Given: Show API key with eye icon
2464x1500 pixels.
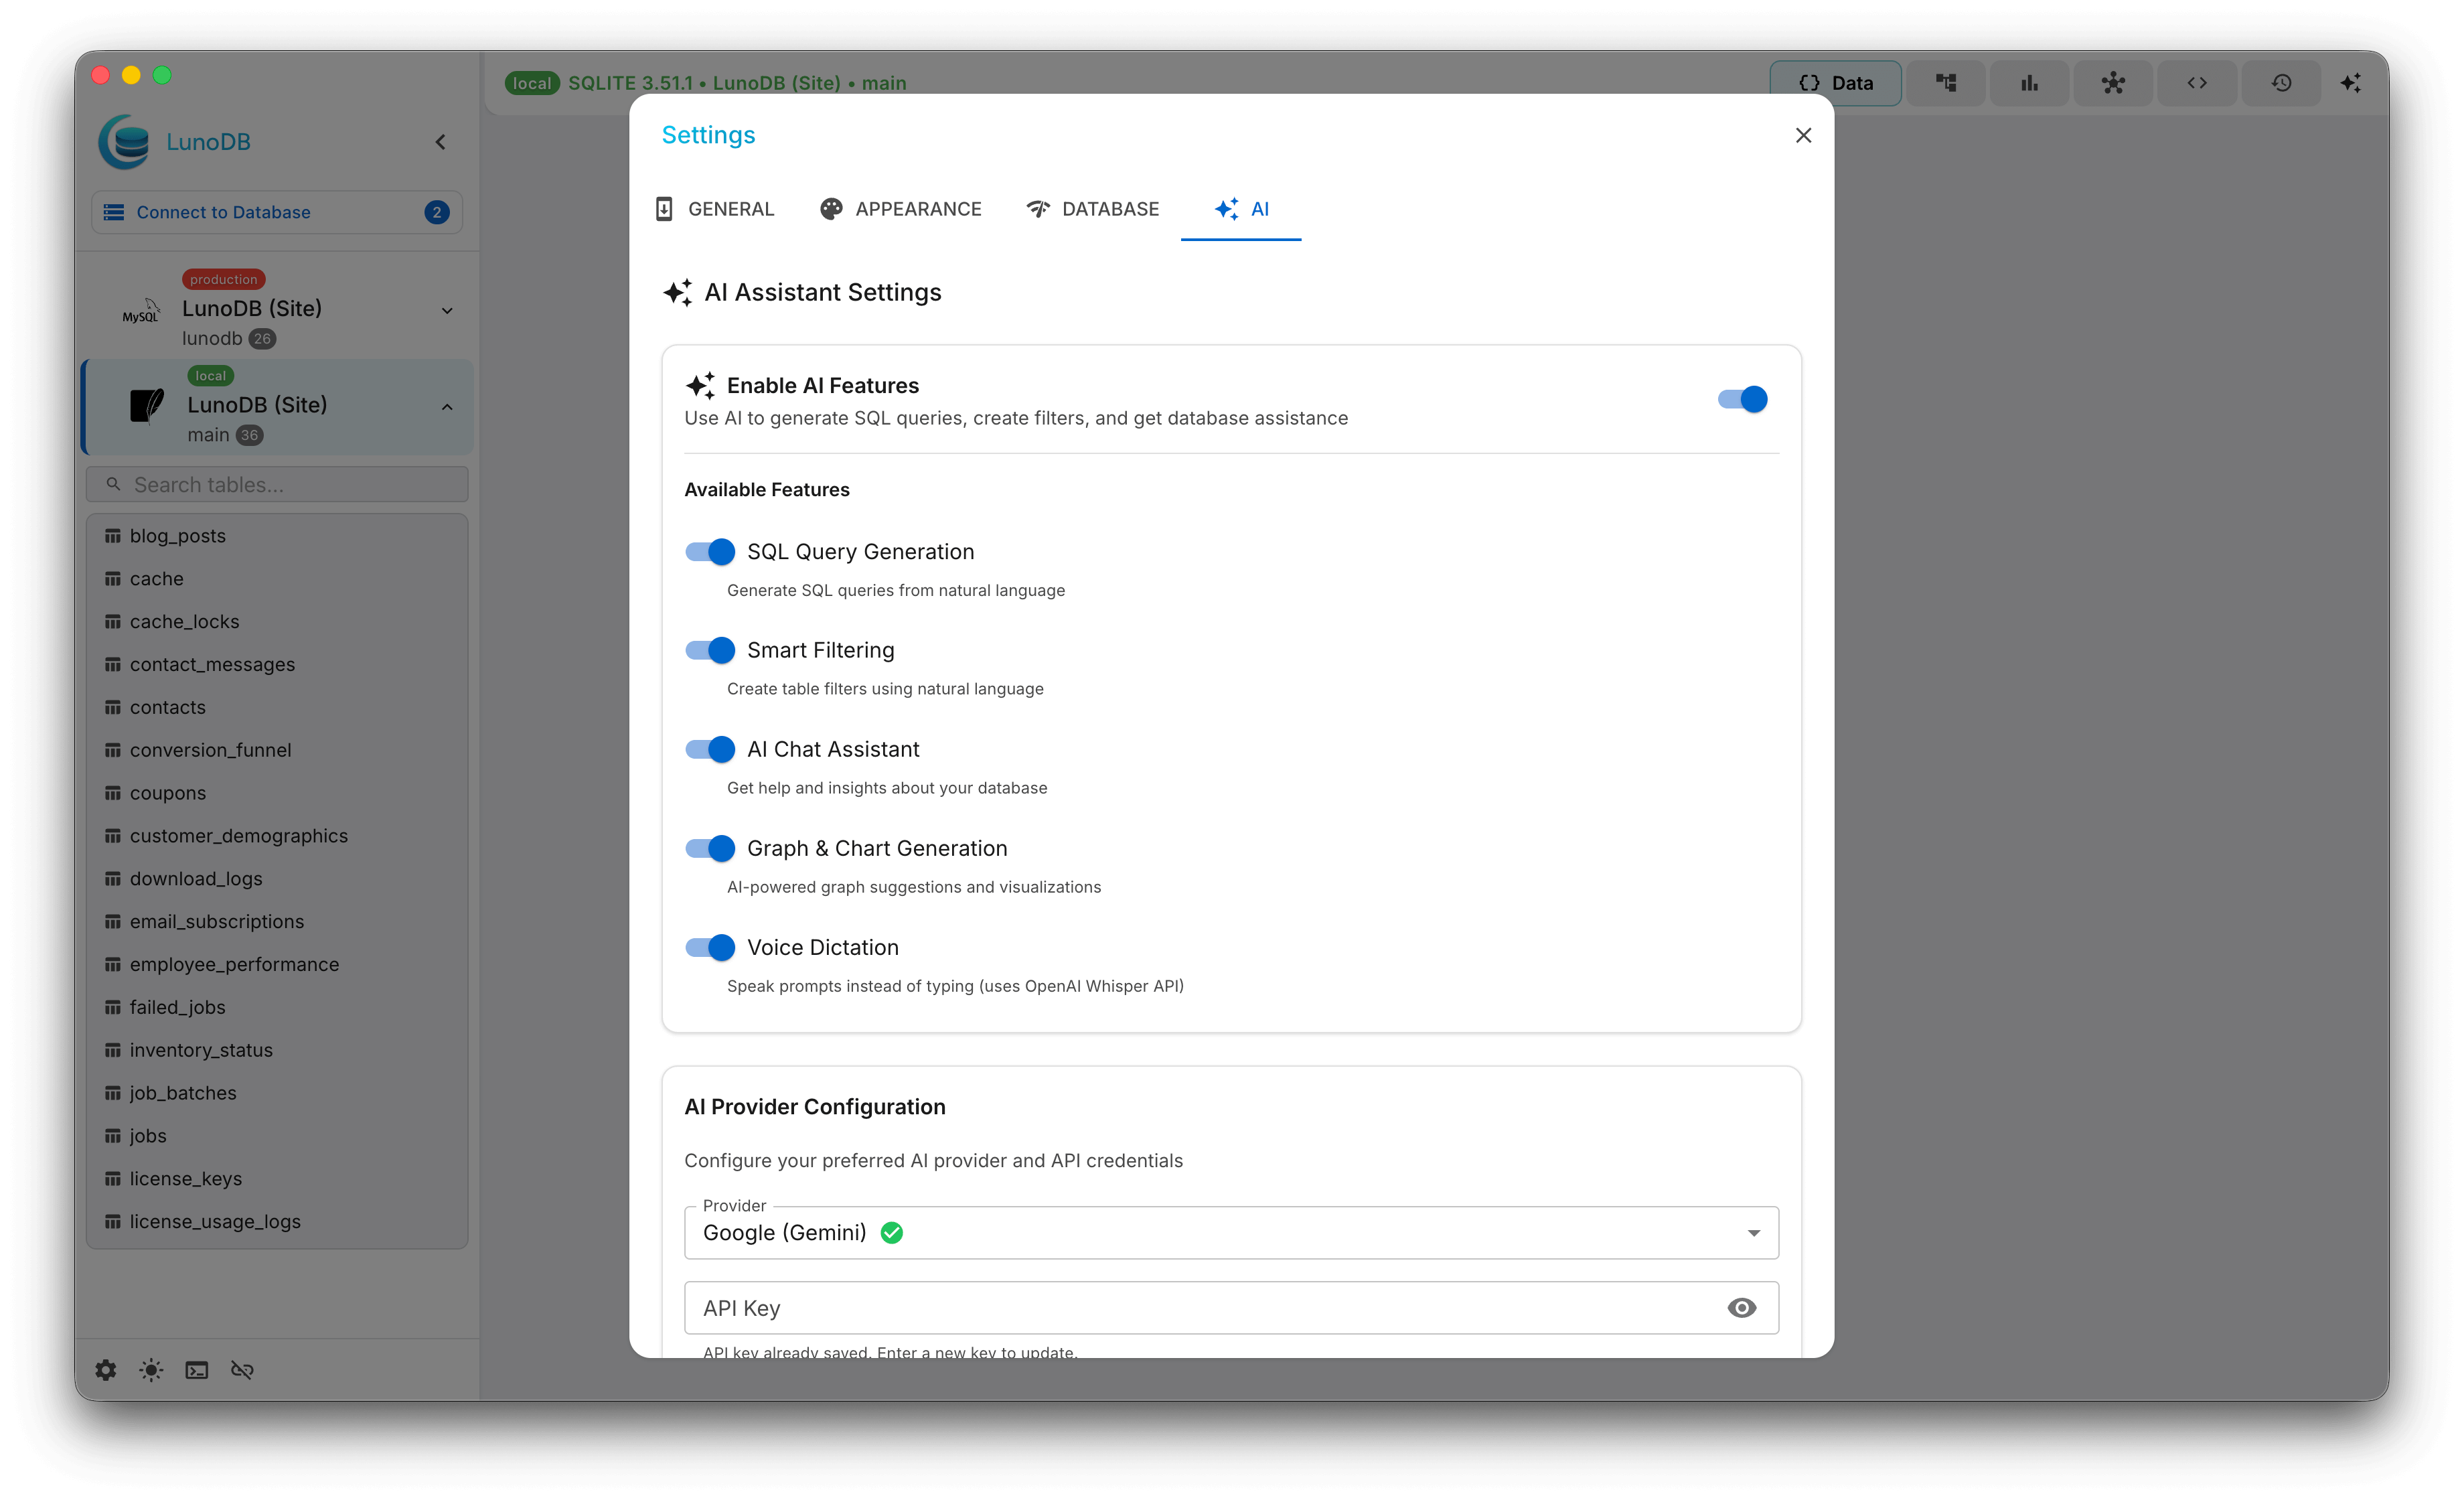Looking at the screenshot, I should (1741, 1308).
